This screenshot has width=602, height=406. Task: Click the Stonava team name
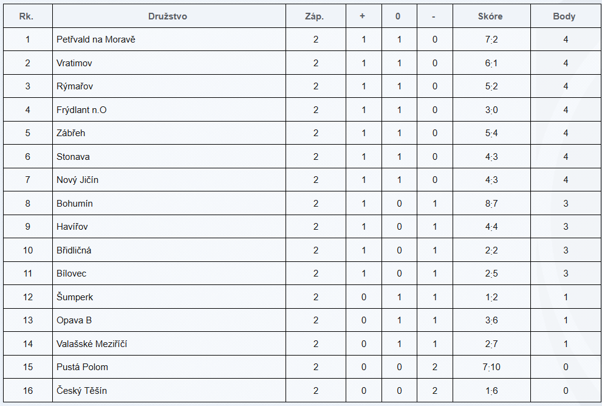point(73,157)
